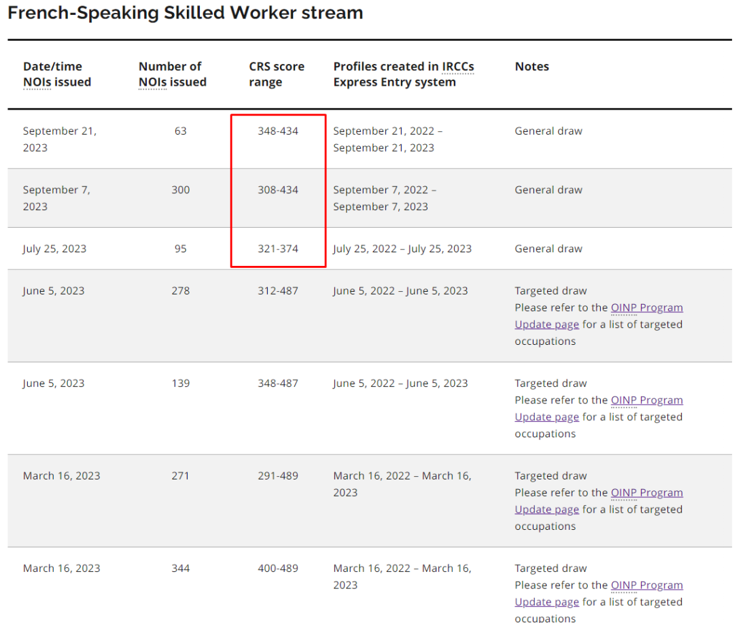
Task: Select 'June 5, 2023' date in 278 NOIs row
Action: [x=54, y=291]
